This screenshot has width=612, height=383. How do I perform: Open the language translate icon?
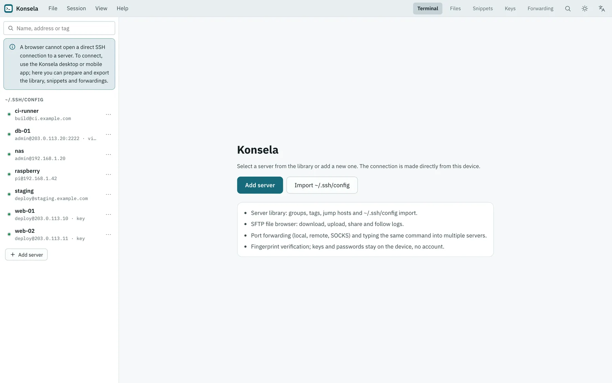click(602, 9)
